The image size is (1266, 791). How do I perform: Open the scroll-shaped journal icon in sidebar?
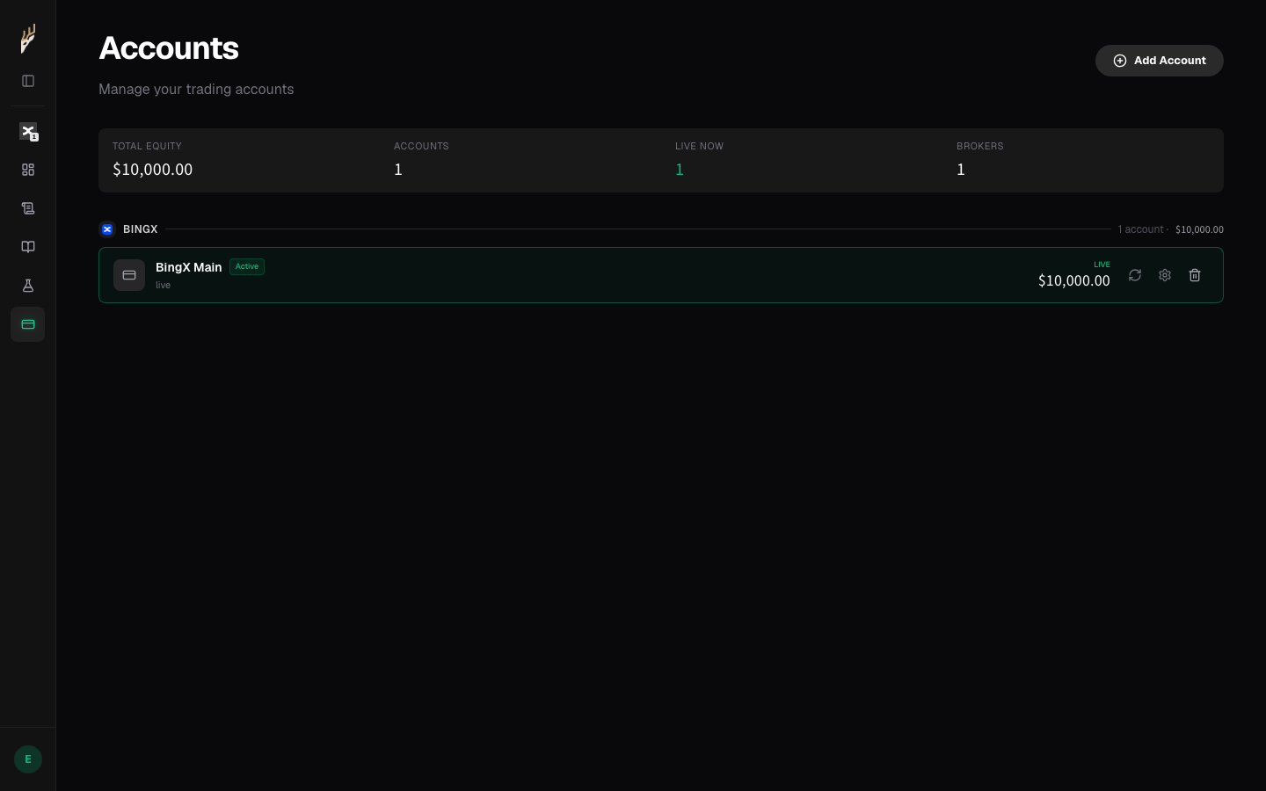pyautogui.click(x=28, y=208)
